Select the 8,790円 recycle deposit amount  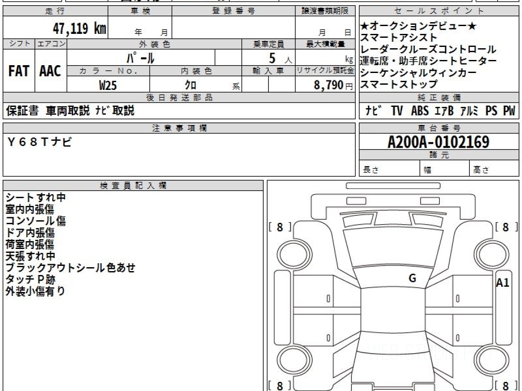coord(334,85)
